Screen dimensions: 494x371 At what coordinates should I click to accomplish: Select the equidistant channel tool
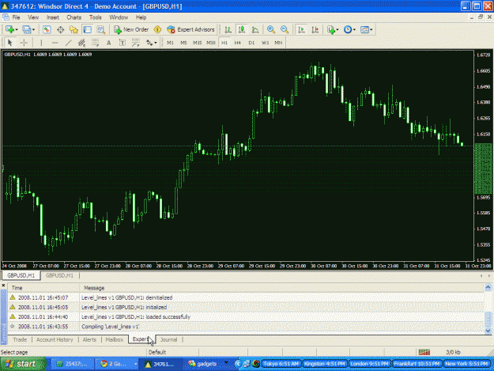[81, 43]
